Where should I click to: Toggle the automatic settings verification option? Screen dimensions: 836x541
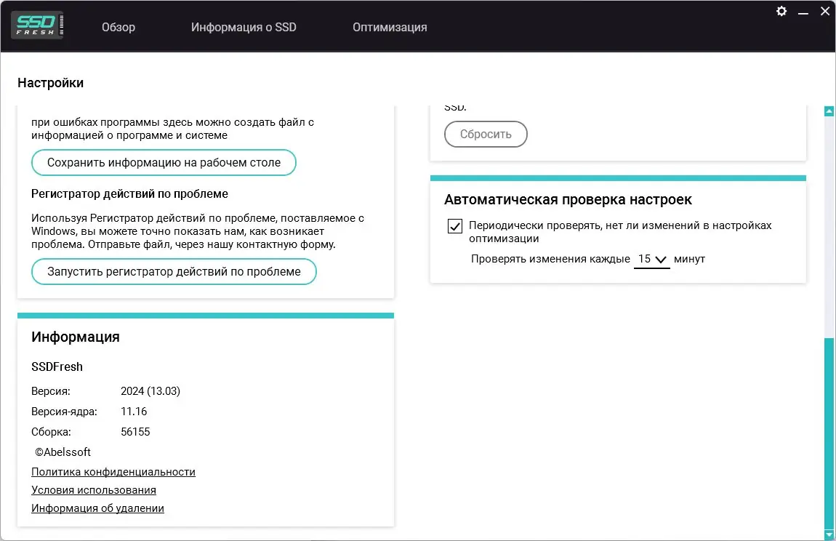[454, 226]
